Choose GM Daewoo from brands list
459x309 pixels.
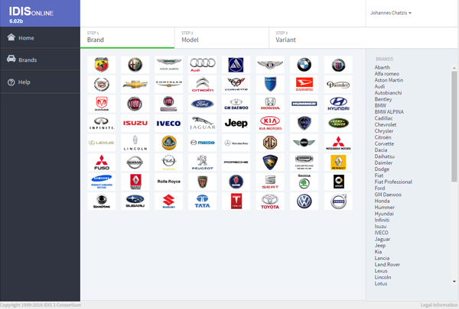pyautogui.click(x=388, y=195)
